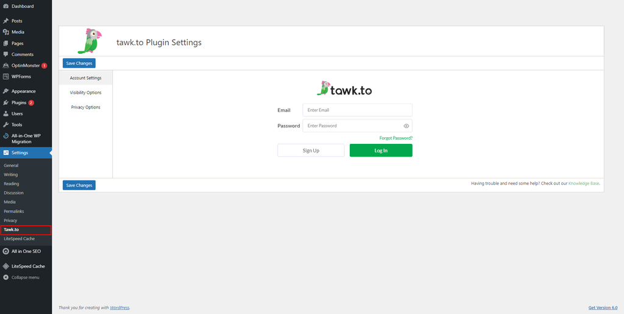Screen dimensions: 624x314
Task: Switch to Visibility Options tab
Action: coord(85,93)
